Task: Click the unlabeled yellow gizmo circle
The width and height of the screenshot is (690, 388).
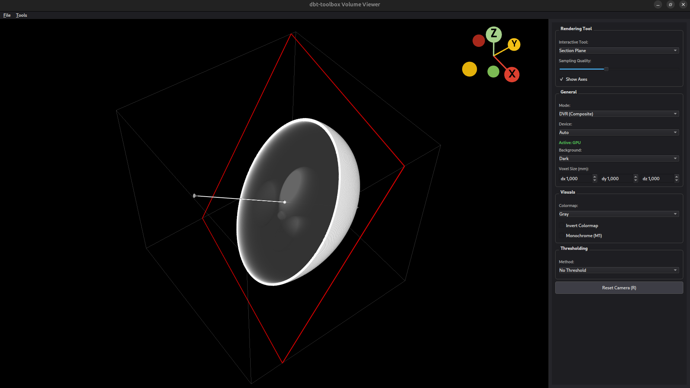Action: (x=469, y=69)
